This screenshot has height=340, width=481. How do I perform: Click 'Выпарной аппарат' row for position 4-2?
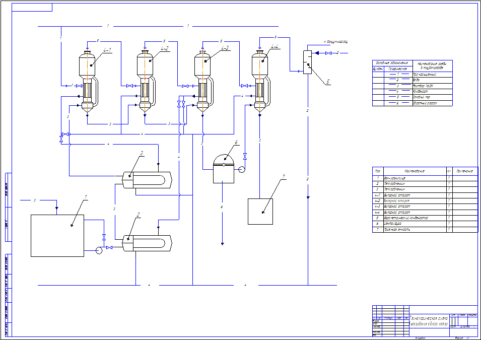coord(425,200)
